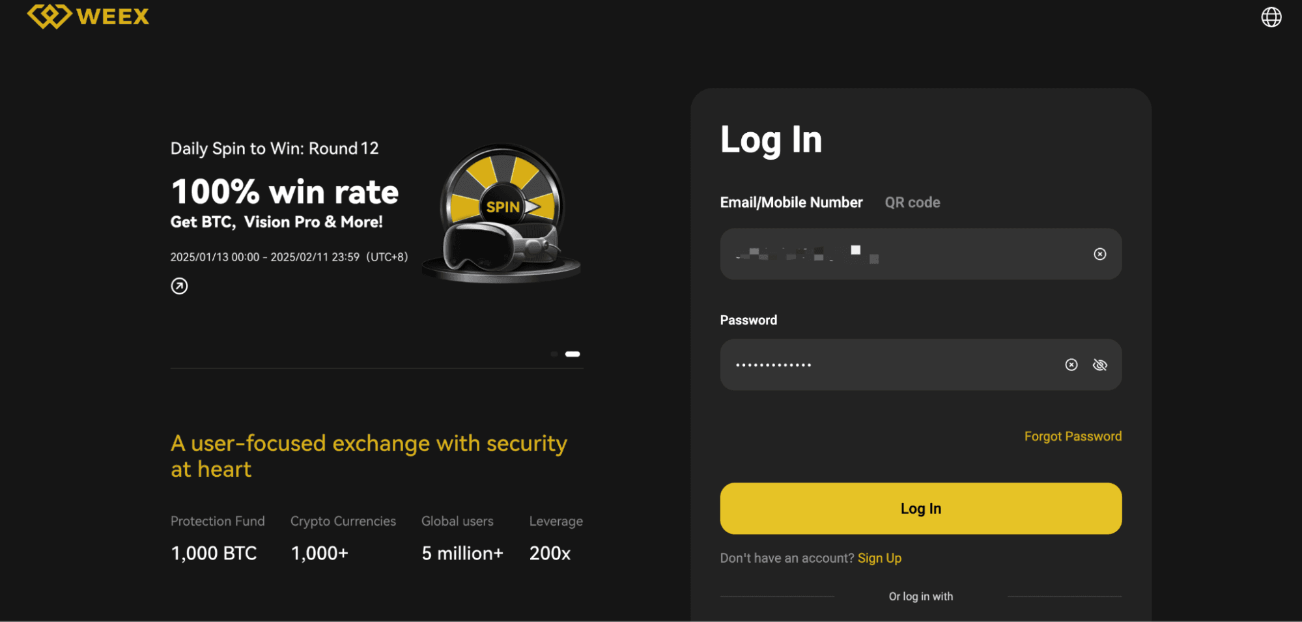Clear the password field with its X icon

1071,365
